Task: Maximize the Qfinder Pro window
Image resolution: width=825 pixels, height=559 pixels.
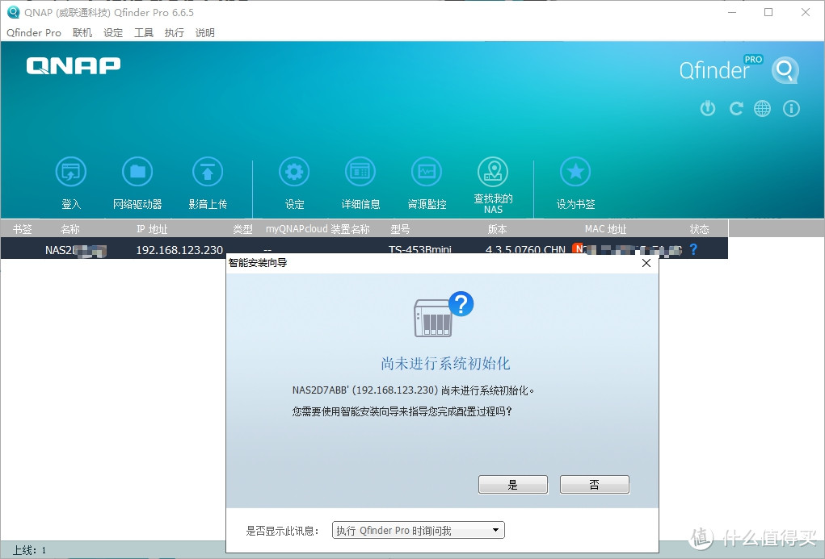Action: tap(768, 12)
